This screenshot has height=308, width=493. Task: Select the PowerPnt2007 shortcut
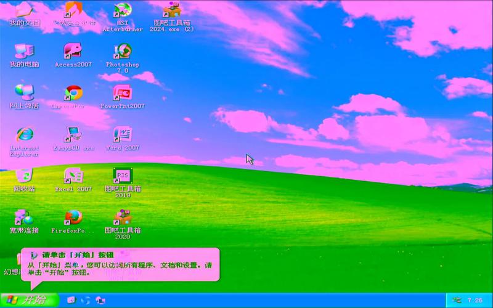pyautogui.click(x=123, y=97)
